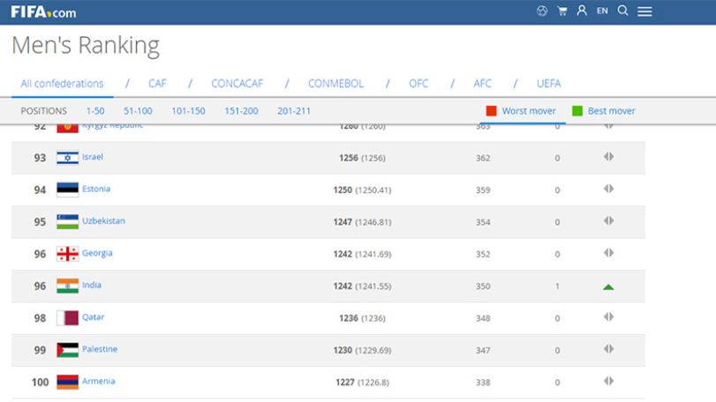The width and height of the screenshot is (716, 402).
Task: Open the Palestine team link
Action: pos(100,349)
